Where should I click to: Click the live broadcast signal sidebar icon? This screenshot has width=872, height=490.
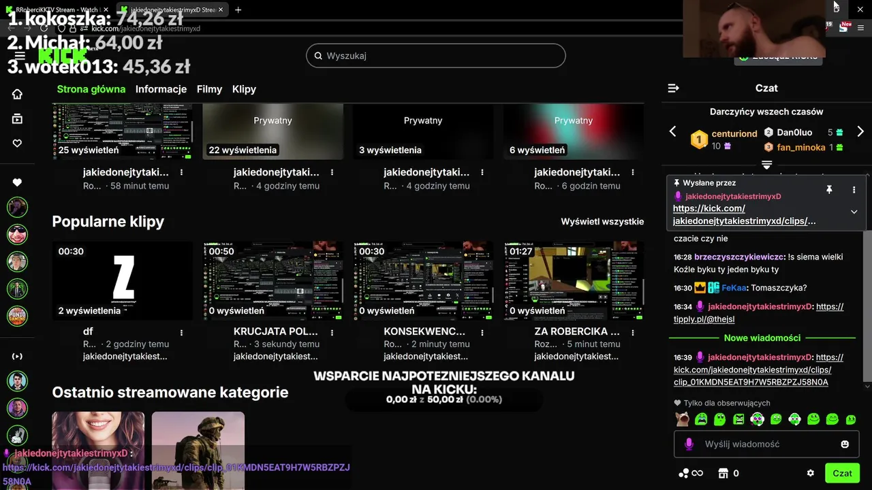pos(17,356)
